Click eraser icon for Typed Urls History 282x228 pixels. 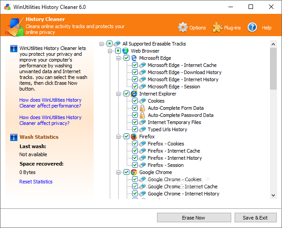tap(142, 129)
